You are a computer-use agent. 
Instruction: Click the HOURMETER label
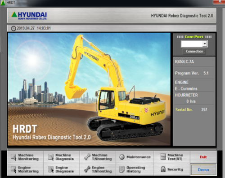pos(186,95)
